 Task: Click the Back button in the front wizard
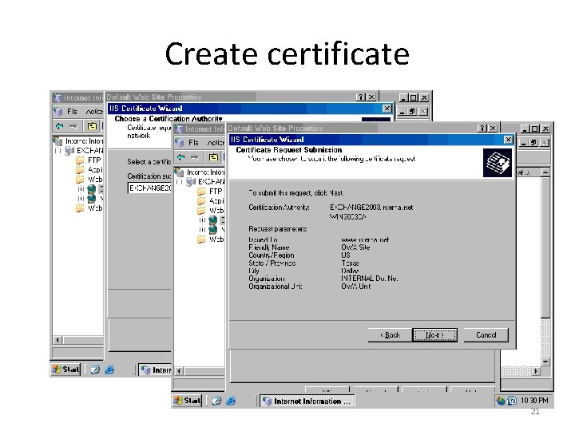[390, 335]
